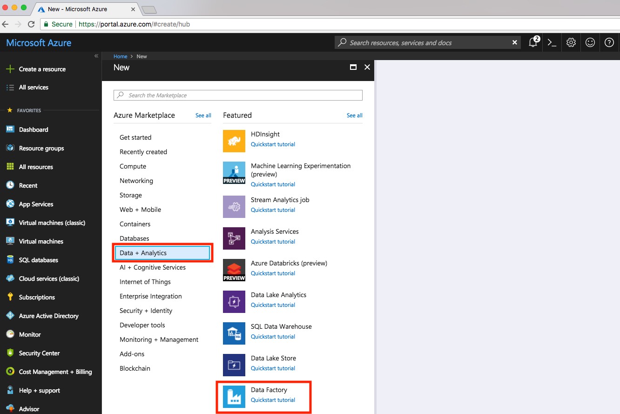Collapse the left sidebar with chevron
This screenshot has width=620, height=414.
tap(96, 56)
